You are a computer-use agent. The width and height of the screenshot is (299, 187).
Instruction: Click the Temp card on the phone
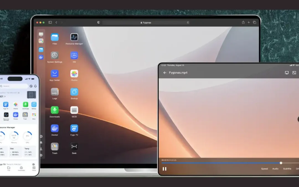click(30, 152)
